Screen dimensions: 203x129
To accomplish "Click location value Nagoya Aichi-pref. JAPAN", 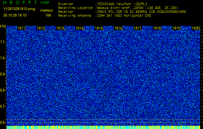I will [x=120, y=8].
